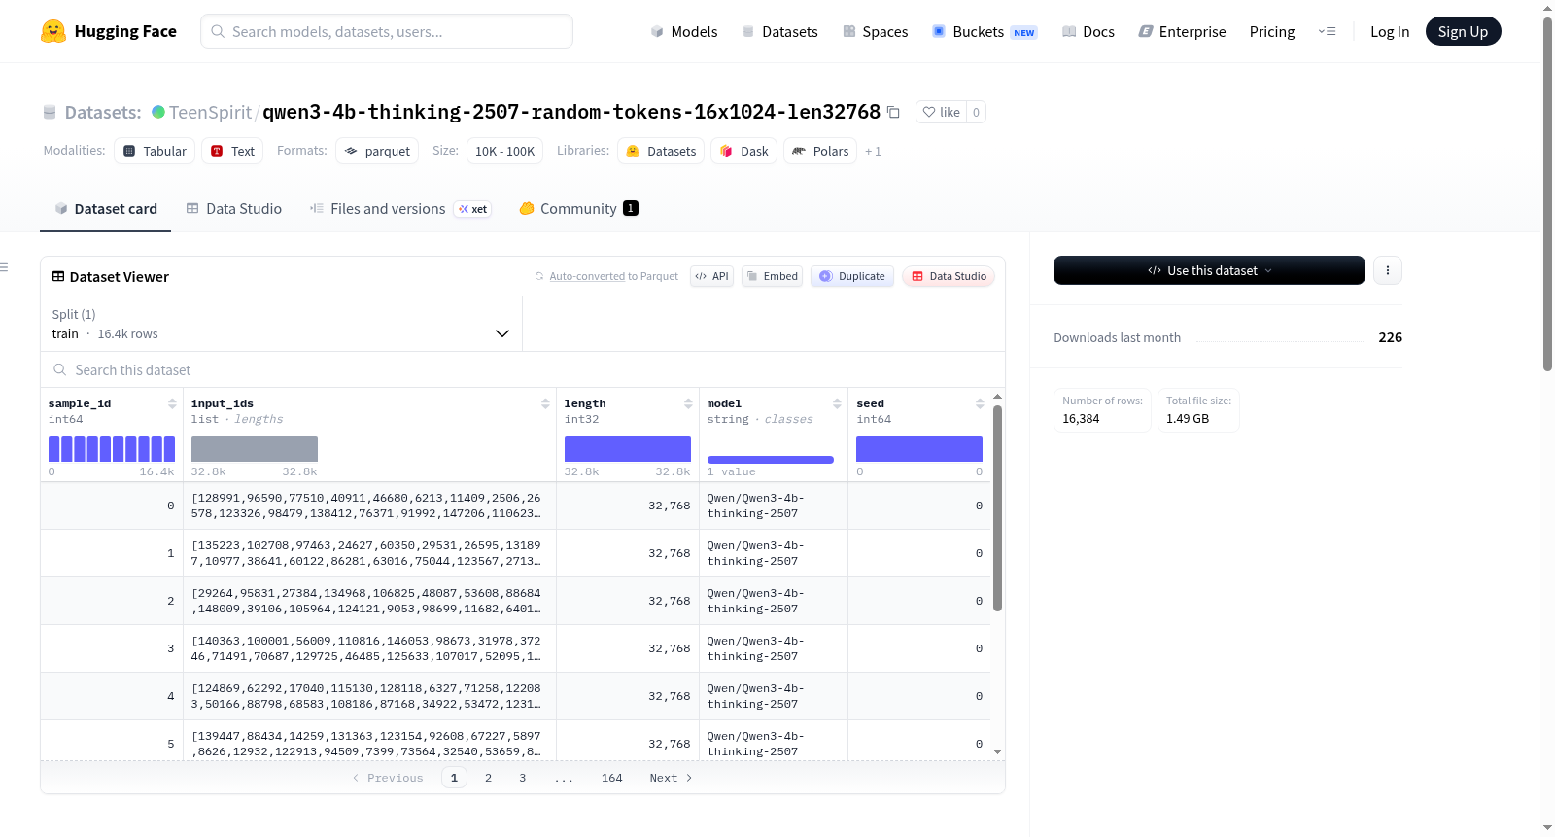Screen dimensions: 1555x837
Task: Go to Spaces in navigation
Action: point(875,31)
